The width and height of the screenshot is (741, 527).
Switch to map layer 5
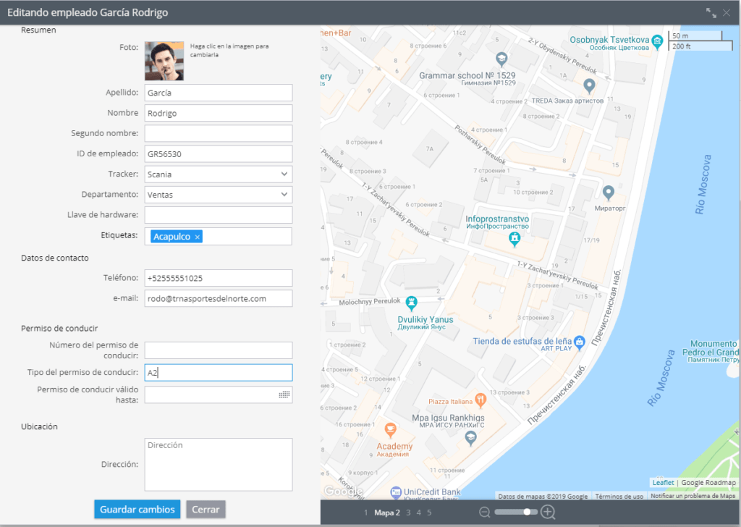pos(429,513)
